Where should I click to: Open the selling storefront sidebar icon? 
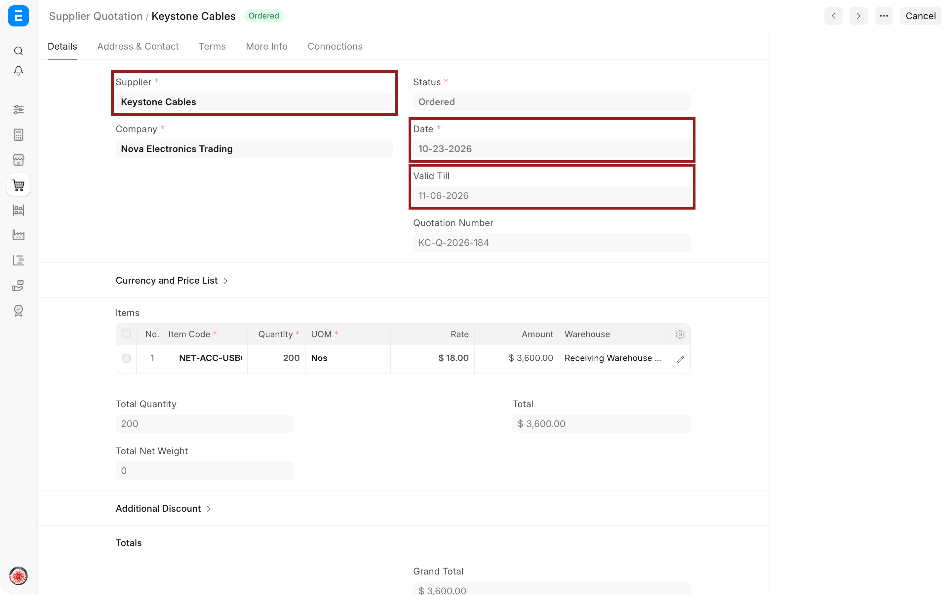(19, 160)
